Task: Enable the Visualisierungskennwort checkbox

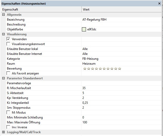Action: coord(8,44)
